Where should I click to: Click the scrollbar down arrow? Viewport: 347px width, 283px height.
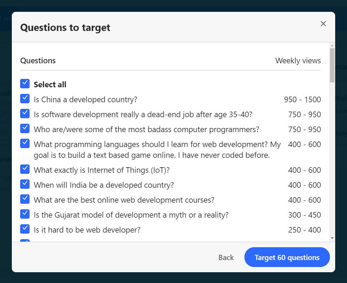pos(332,238)
